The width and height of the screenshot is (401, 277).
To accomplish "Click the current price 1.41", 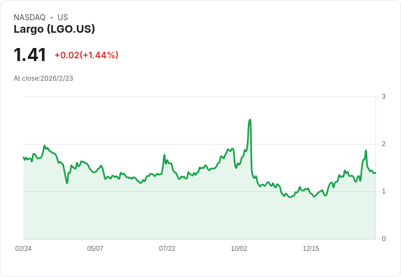I will (x=30, y=55).
